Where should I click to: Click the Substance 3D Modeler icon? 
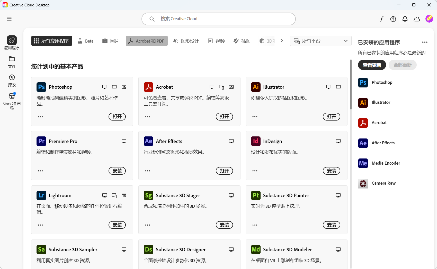(x=256, y=250)
